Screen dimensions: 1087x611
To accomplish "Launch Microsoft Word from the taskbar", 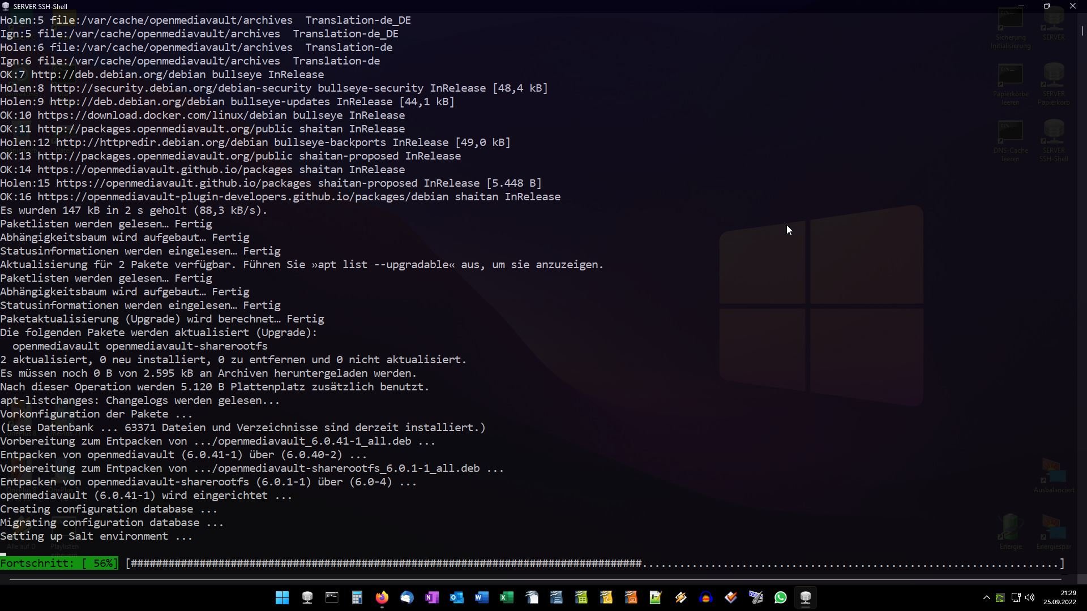I will [482, 597].
